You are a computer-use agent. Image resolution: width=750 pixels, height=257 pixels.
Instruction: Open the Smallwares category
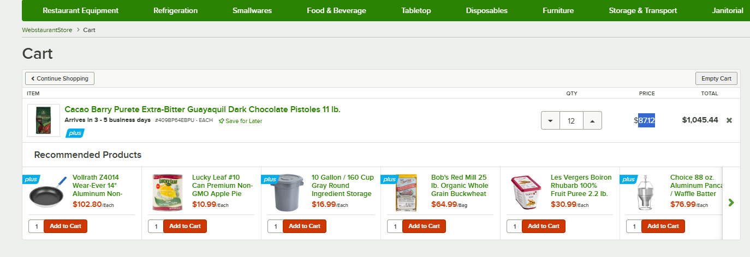point(252,10)
